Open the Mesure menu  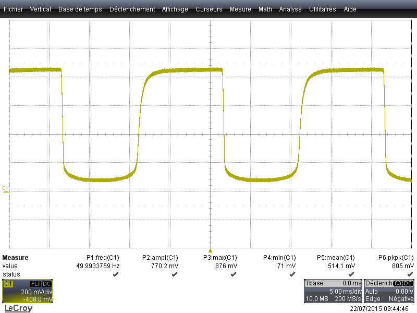click(240, 9)
